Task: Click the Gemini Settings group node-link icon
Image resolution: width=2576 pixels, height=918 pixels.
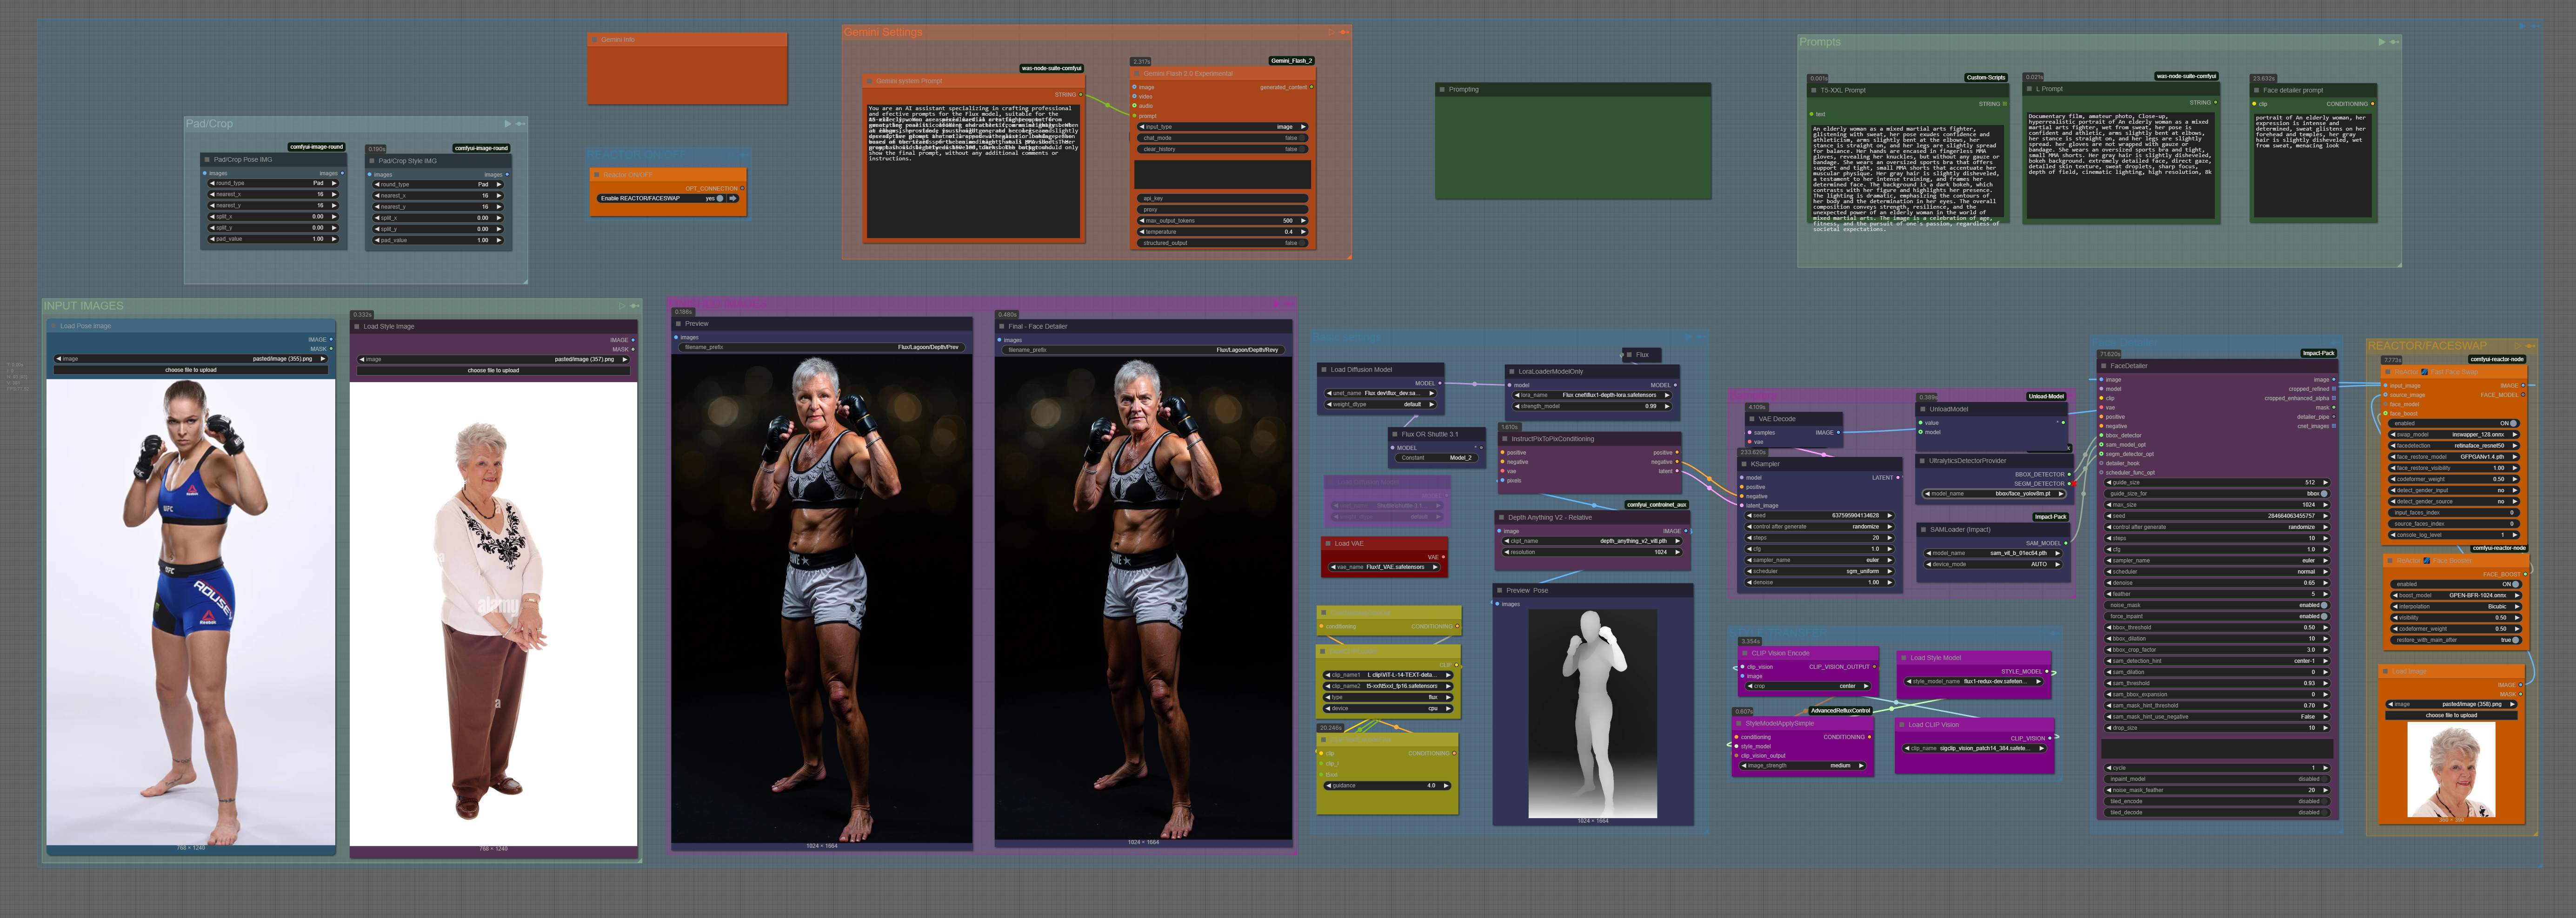Action: point(1344,32)
